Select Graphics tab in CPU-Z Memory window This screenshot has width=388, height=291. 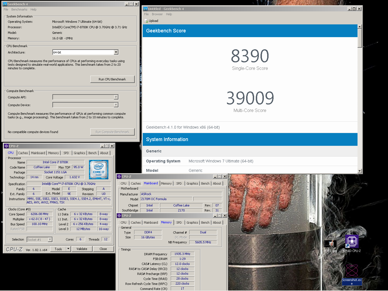pyautogui.click(x=192, y=223)
